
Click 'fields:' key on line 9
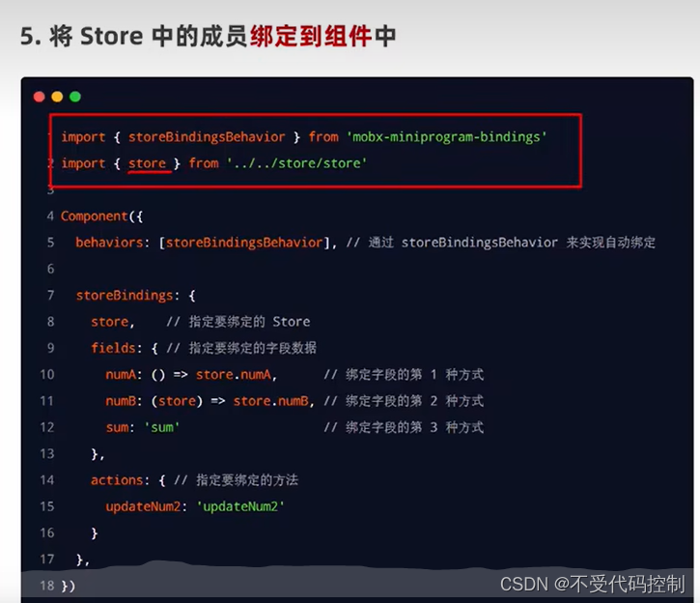coord(116,348)
